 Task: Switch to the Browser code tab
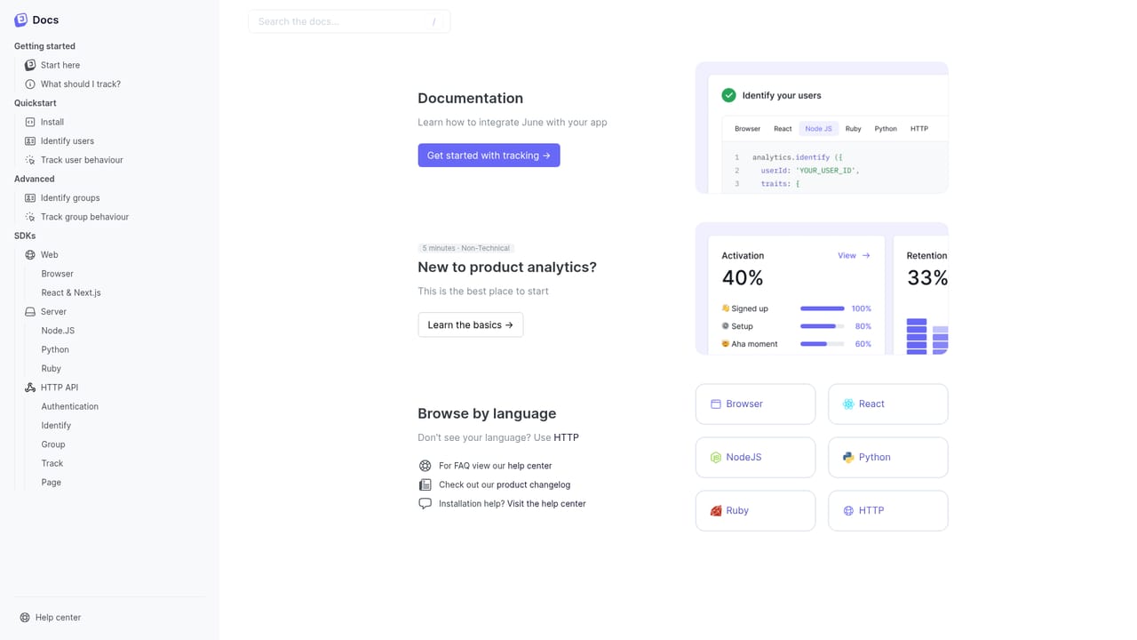[x=747, y=129]
